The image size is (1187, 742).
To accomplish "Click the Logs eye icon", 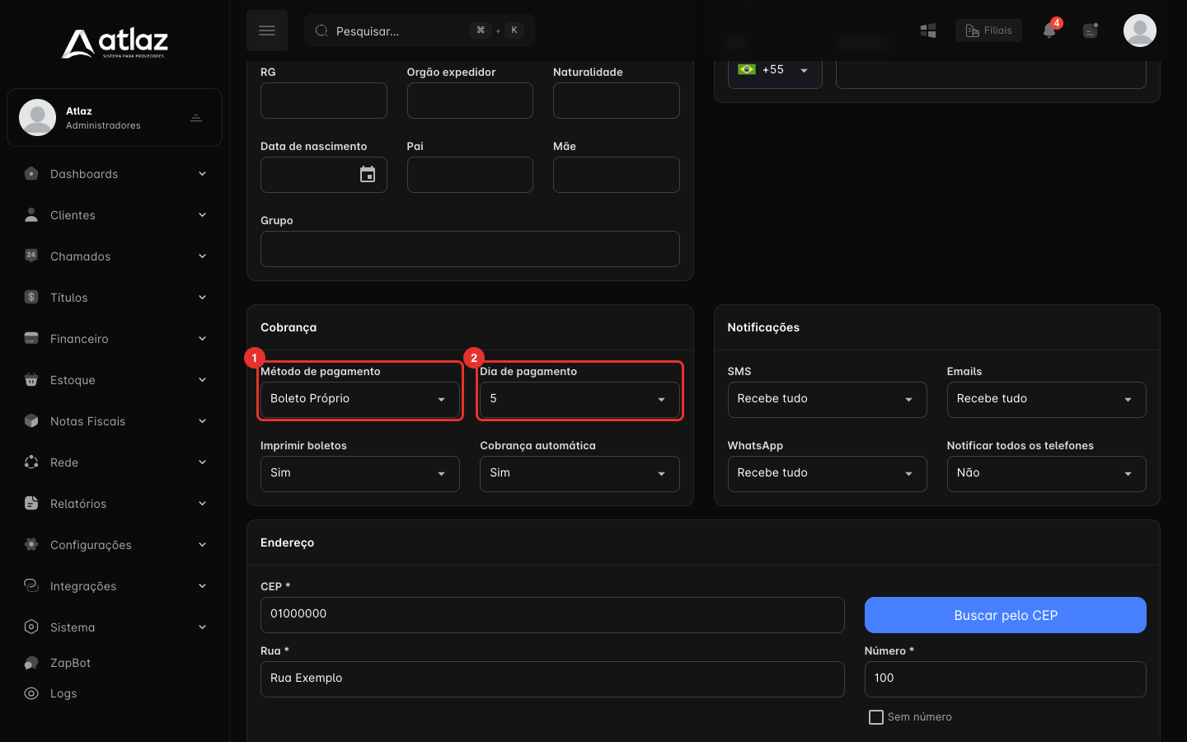I will 31,693.
